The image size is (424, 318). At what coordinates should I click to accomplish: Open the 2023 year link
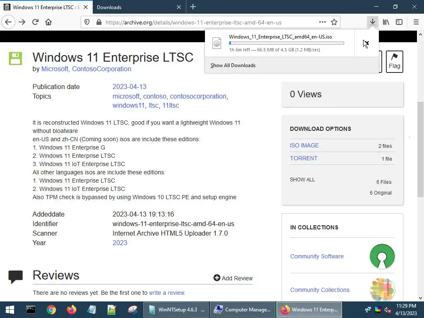pos(120,243)
